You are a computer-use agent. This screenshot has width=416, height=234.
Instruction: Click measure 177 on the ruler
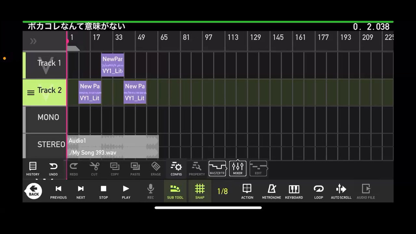click(323, 37)
